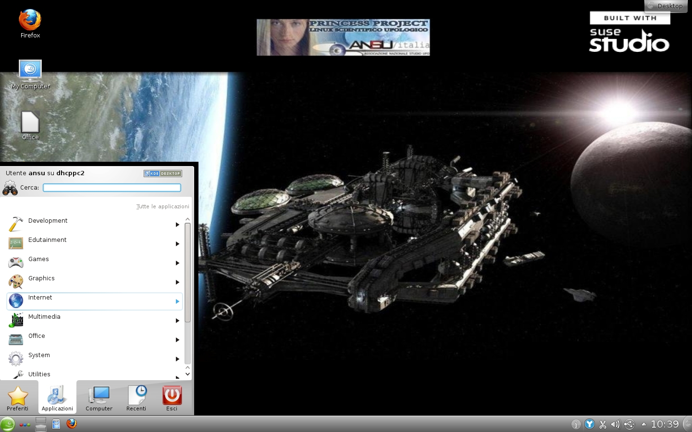Click the Princess Project banner image
Viewport: 692px width, 432px height.
coord(343,37)
